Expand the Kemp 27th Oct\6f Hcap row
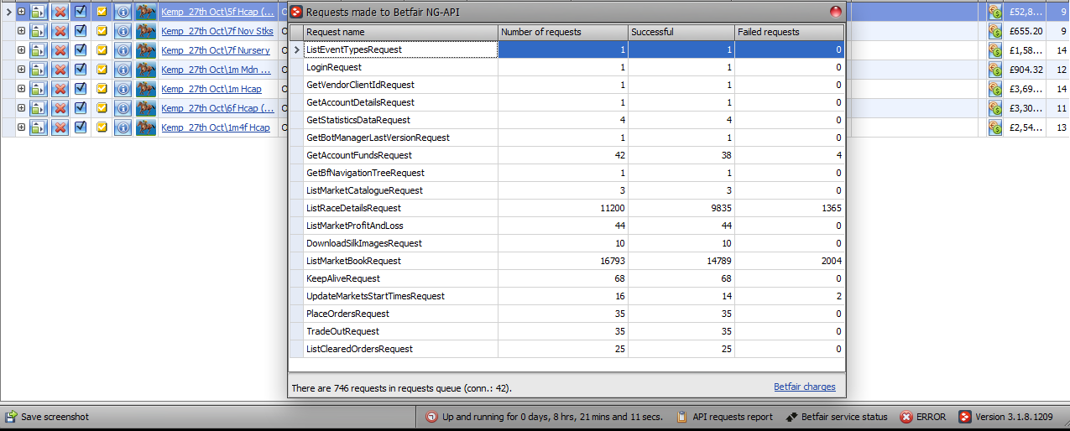This screenshot has height=431, width=1070. (x=21, y=108)
